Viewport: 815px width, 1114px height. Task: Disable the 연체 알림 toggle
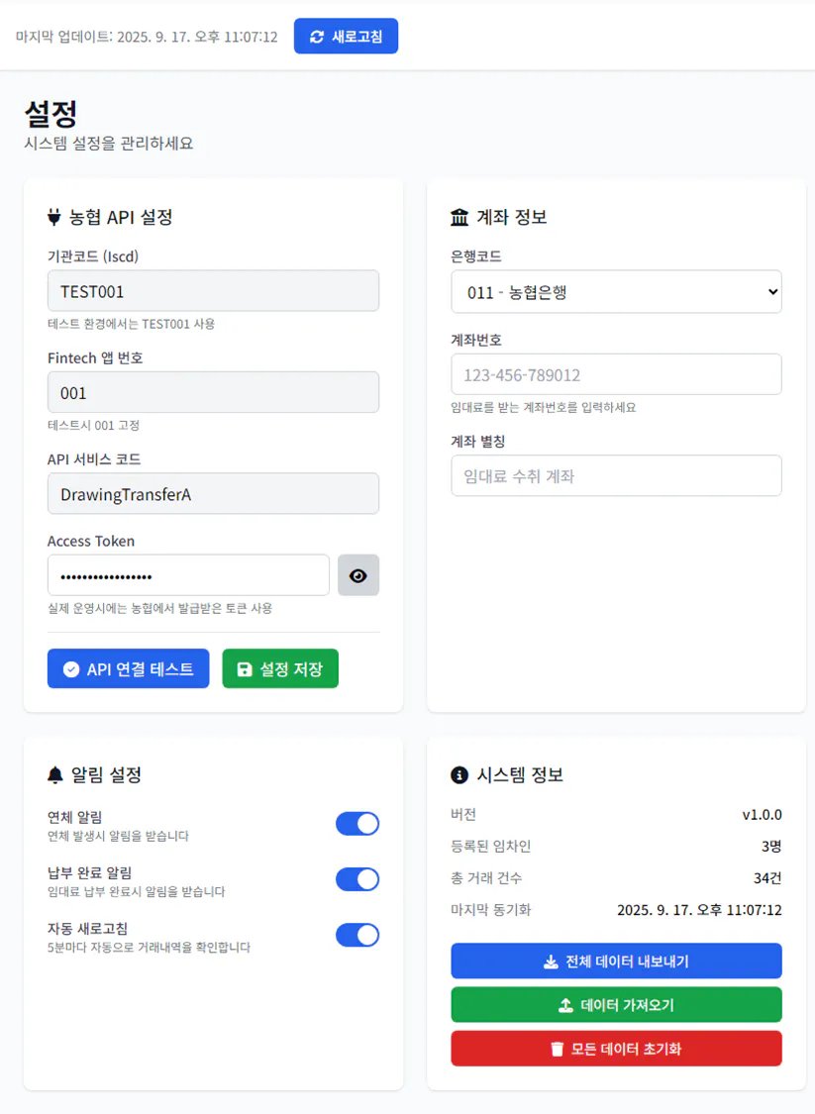(x=357, y=823)
